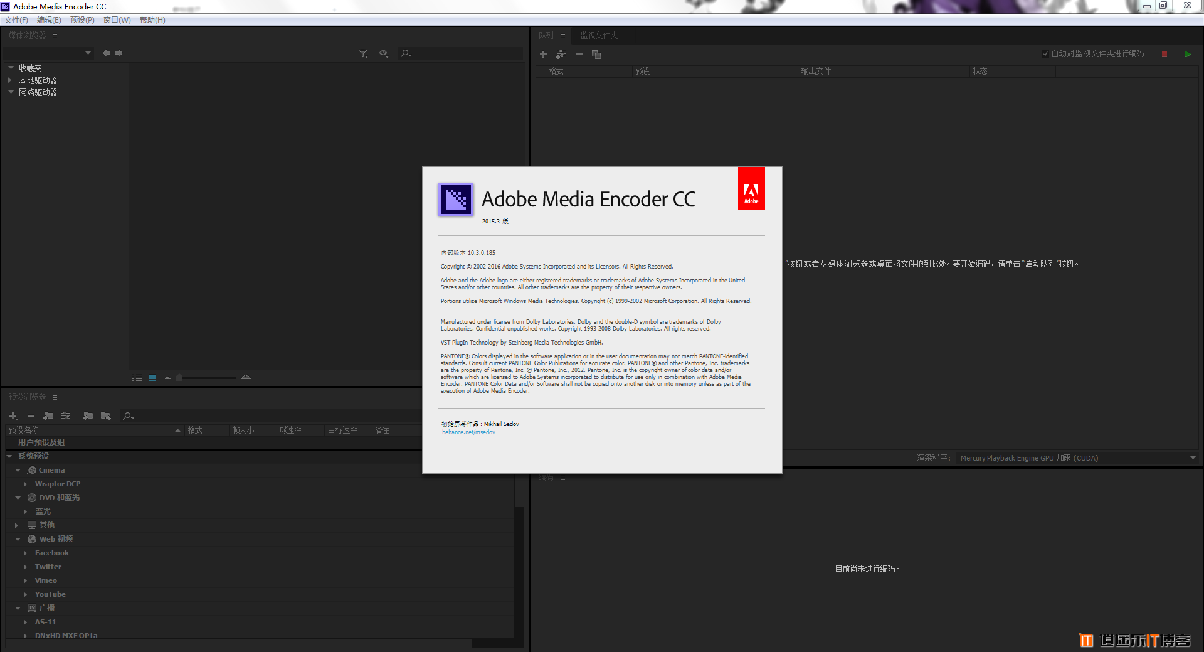Click the add source plus icon in queue
This screenshot has height=652, width=1204.
tap(543, 55)
